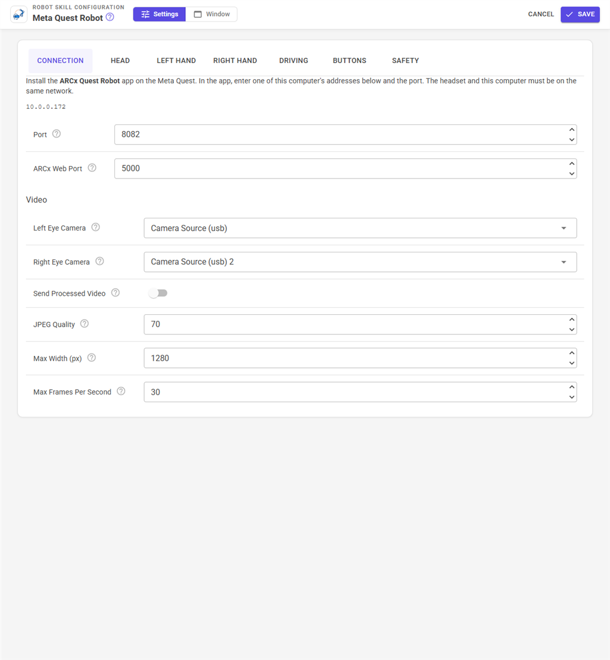The width and height of the screenshot is (610, 660).
Task: Decrease Max Width with down arrow
Action: click(572, 363)
